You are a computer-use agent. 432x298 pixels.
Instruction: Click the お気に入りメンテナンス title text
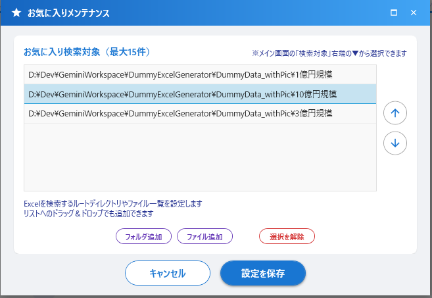(x=68, y=13)
